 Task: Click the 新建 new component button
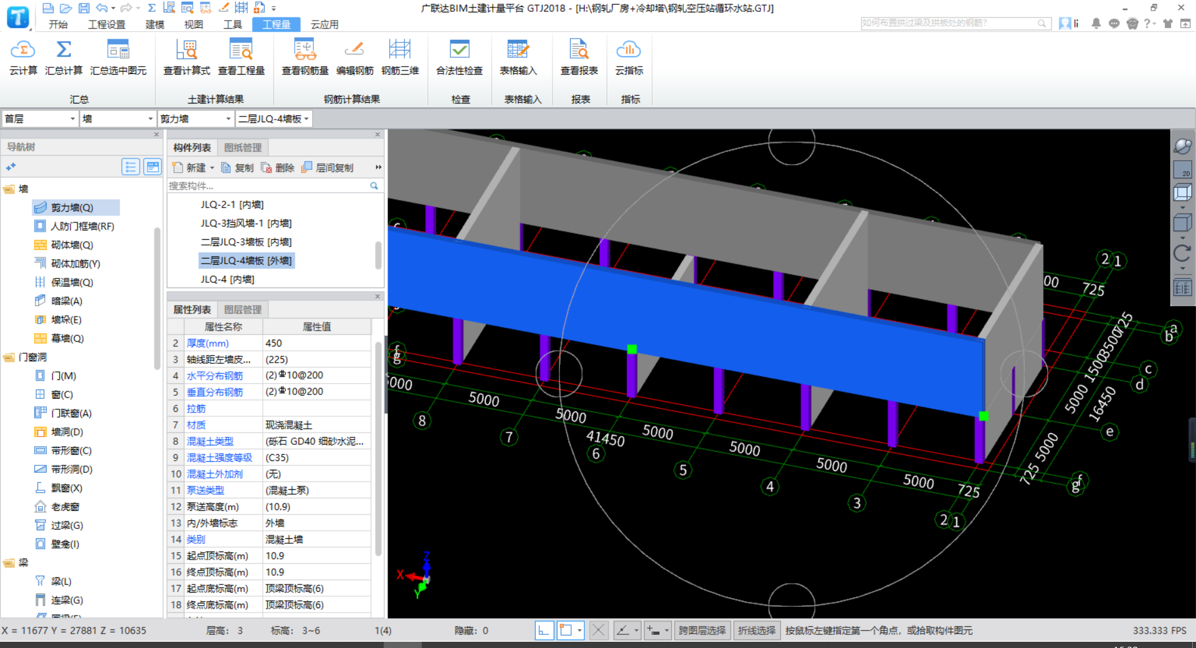pyautogui.click(x=190, y=168)
